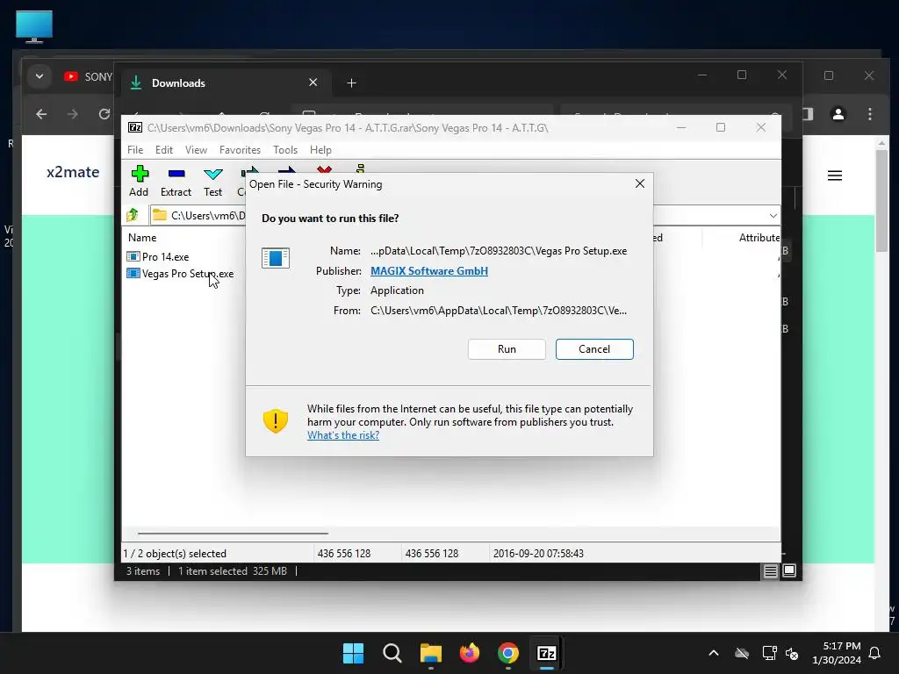Image resolution: width=899 pixels, height=674 pixels.
Task: Click the up-folder arrow beside 7-Zip address bar
Action: [133, 215]
